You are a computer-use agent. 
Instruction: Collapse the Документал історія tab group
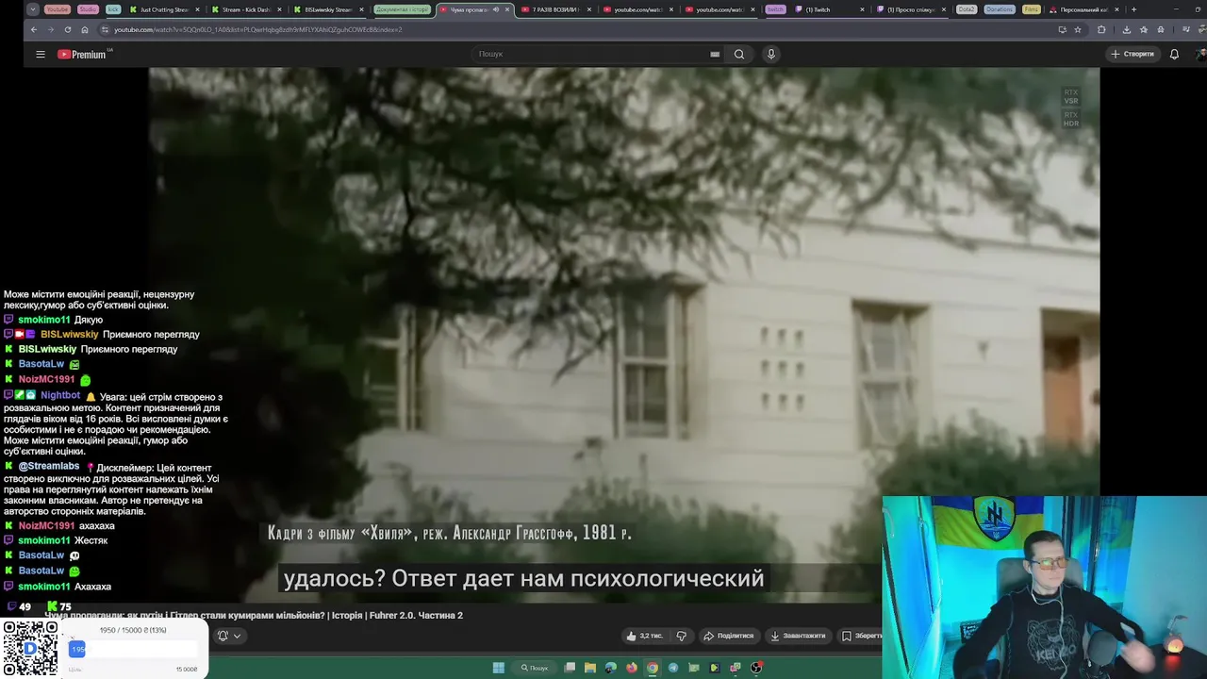tap(403, 9)
